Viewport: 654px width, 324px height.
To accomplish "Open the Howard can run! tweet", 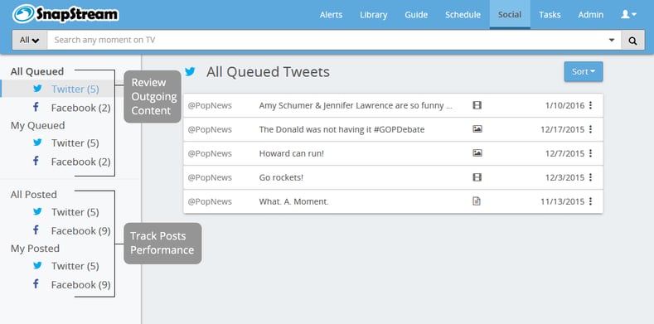I will coord(291,153).
